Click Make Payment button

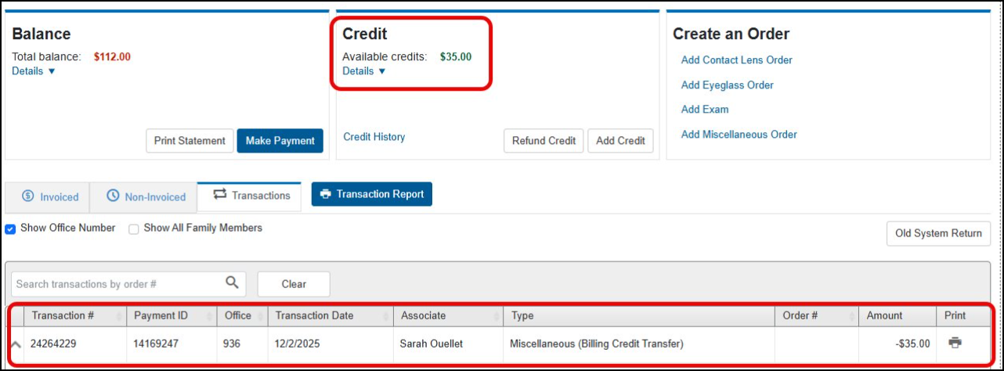(280, 141)
